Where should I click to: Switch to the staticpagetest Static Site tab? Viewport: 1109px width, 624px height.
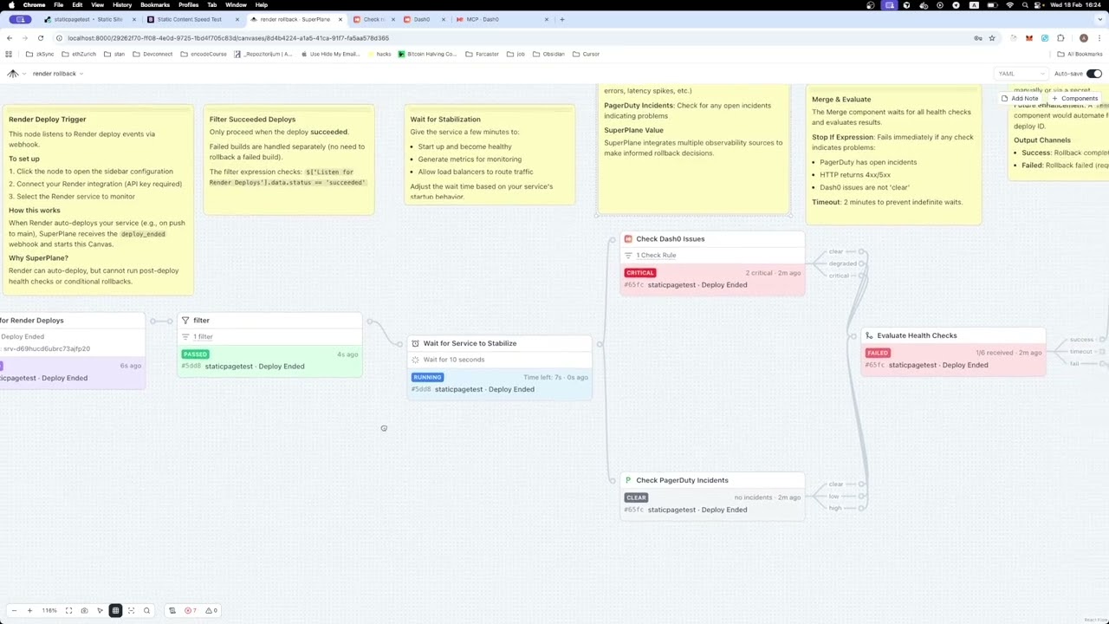[x=89, y=19]
